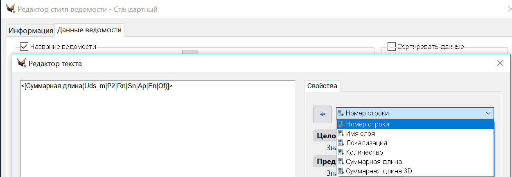
Task: Click the icon beside Суммарная длина 3D
Action: click(341, 171)
